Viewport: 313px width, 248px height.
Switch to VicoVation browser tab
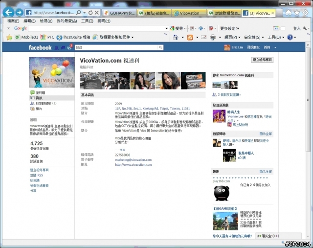click(189, 13)
